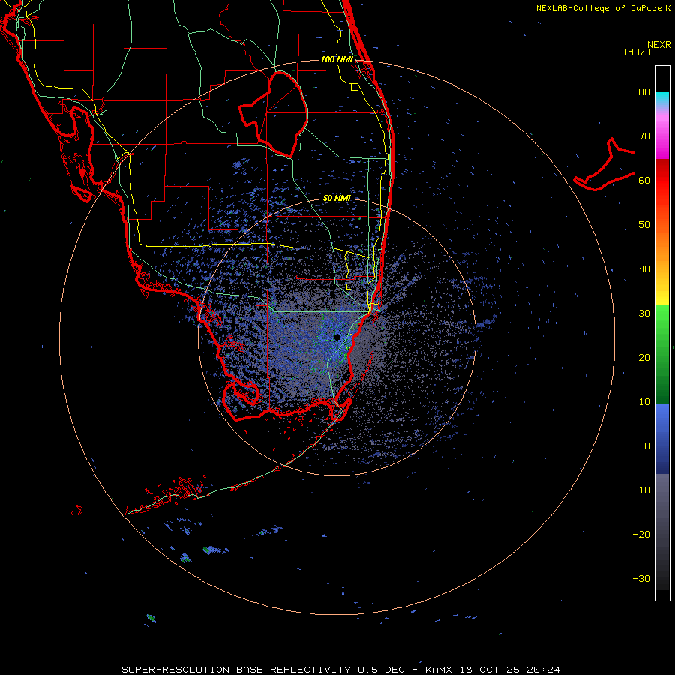The width and height of the screenshot is (675, 675).
Task: Click the [dBZ] units label
Action: [x=637, y=52]
